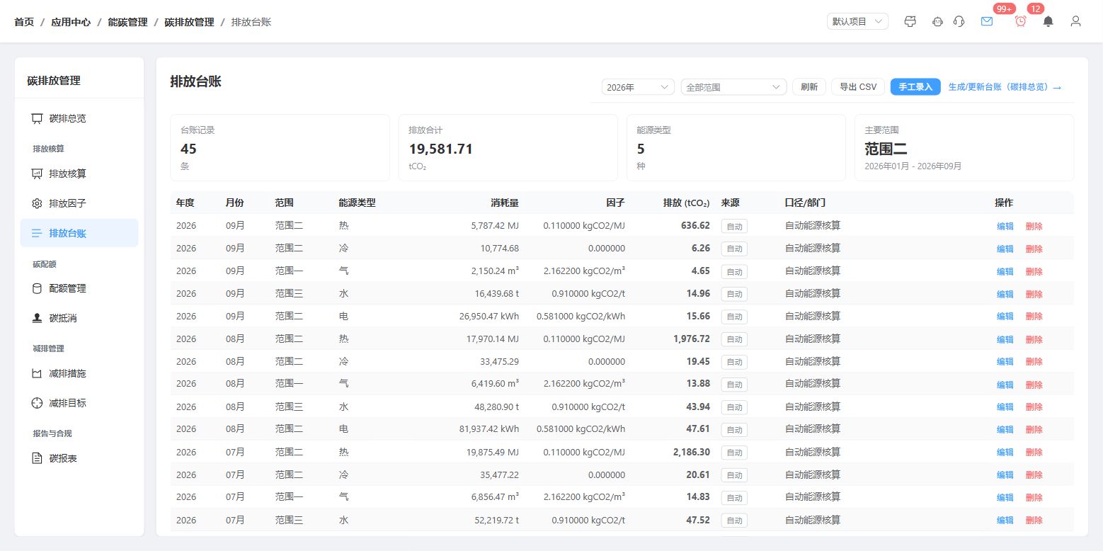Open the 全部范围 scope dropdown

coord(733,87)
